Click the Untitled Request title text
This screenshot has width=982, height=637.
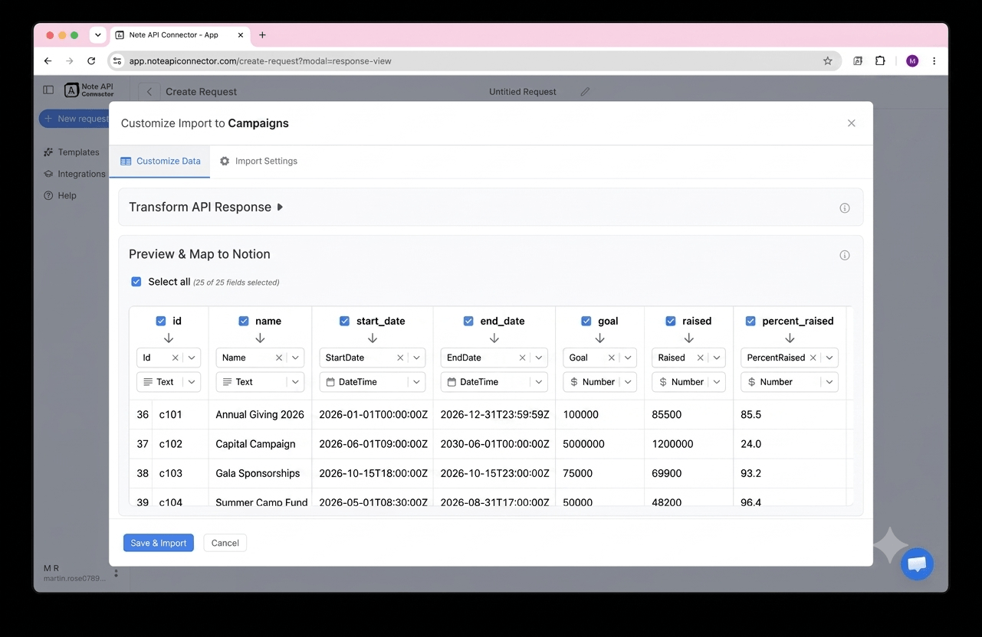point(523,92)
